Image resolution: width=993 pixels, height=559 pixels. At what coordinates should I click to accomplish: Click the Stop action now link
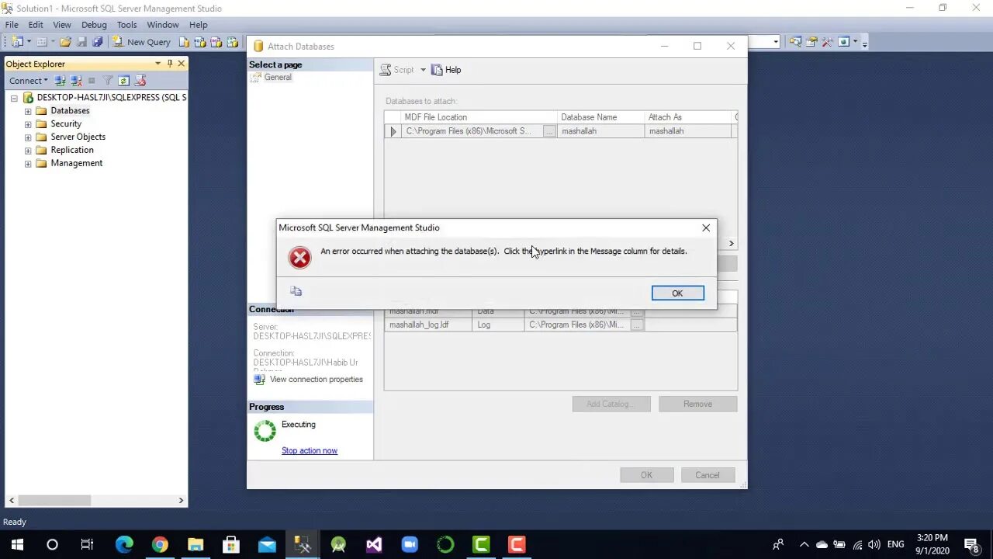pyautogui.click(x=310, y=450)
